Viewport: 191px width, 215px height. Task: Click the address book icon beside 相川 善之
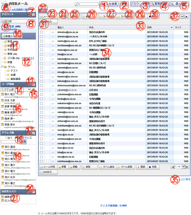(x=3, y=183)
